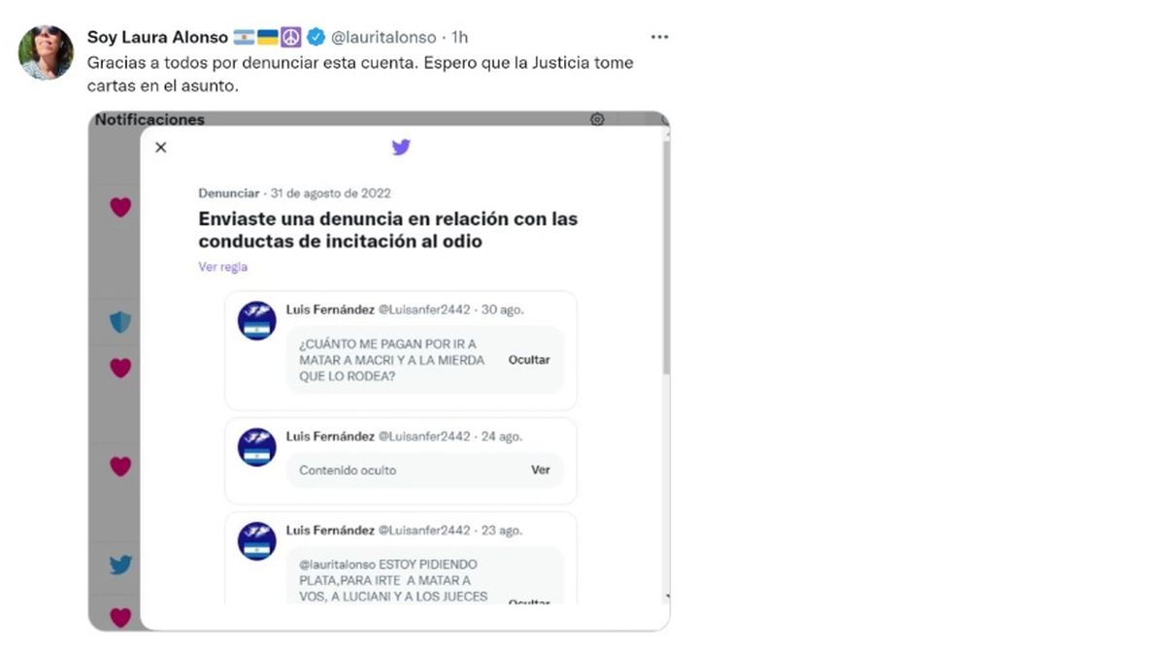Click the blue shield notification icon
This screenshot has width=1165, height=650.
(x=120, y=322)
